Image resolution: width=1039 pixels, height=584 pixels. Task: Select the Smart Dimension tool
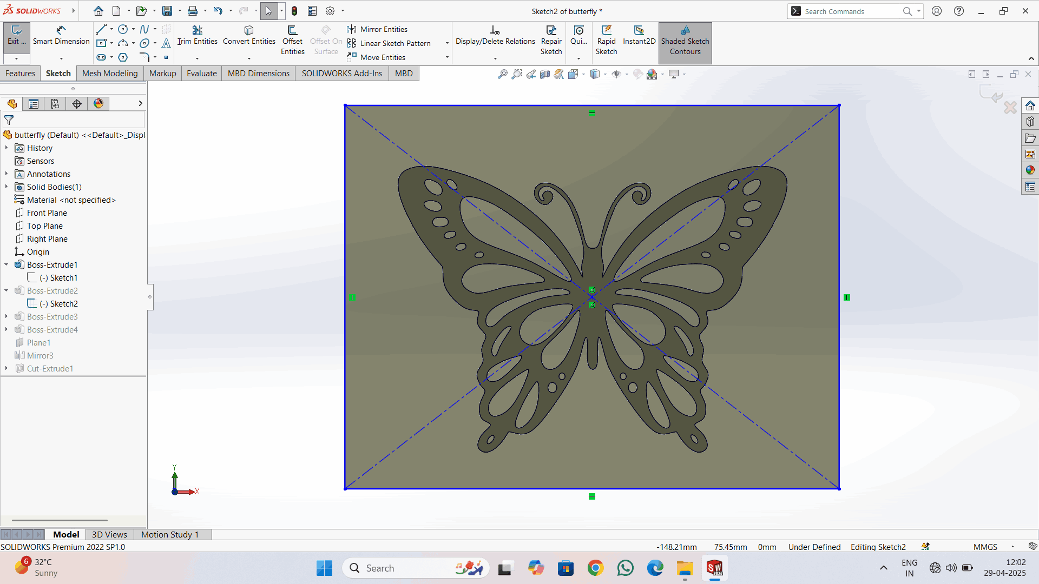coord(61,36)
